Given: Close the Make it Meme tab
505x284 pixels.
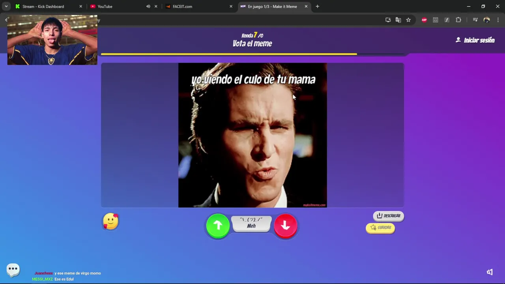Looking at the screenshot, I should coord(306,6).
